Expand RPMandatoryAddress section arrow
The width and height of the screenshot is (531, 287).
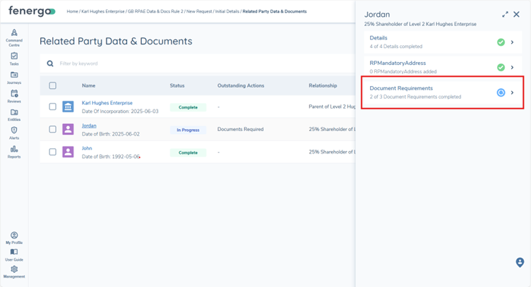click(x=513, y=68)
